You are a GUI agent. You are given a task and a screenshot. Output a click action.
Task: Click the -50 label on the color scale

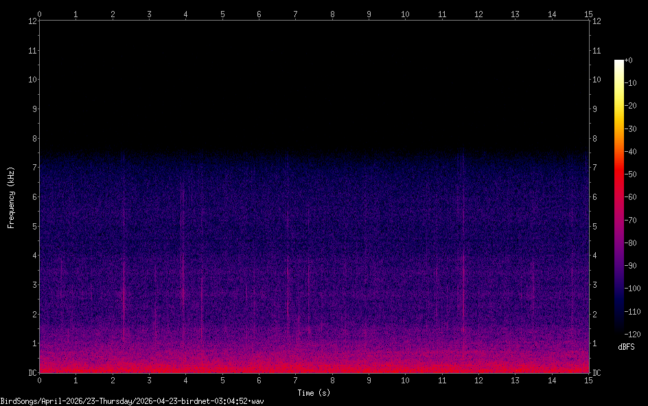[632, 174]
